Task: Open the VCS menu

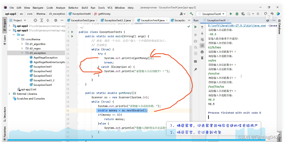Action: pos(110,8)
